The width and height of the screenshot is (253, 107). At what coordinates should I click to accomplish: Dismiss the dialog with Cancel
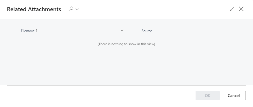[234, 96]
